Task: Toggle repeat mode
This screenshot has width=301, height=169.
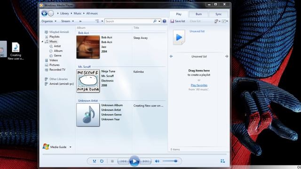Action: [x=102, y=161]
